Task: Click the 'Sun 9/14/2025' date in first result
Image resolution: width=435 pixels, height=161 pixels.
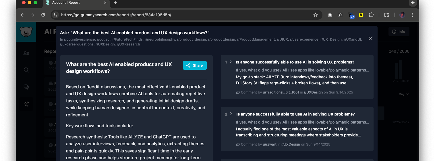Action: pyautogui.click(x=341, y=92)
